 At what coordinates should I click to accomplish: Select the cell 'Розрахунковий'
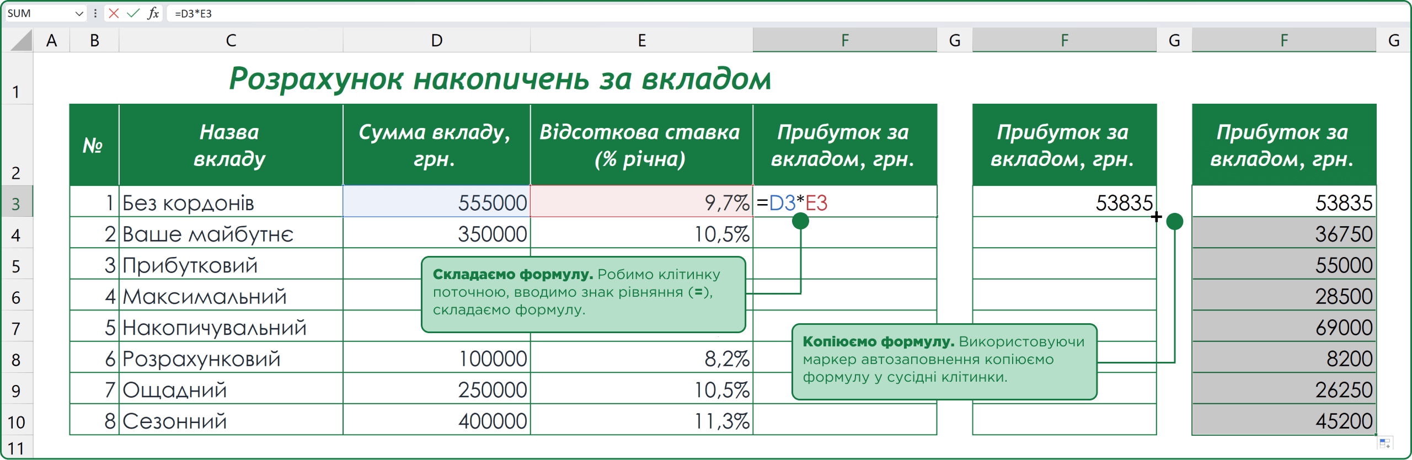[231, 357]
